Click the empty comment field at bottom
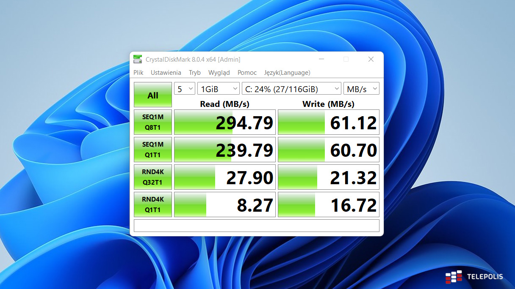 (257, 226)
